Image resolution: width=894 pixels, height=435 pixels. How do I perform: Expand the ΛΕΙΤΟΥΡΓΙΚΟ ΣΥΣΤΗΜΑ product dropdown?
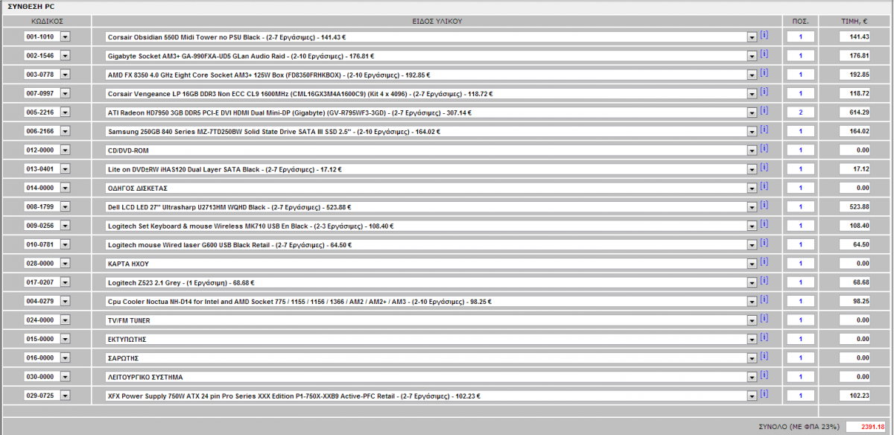click(752, 377)
